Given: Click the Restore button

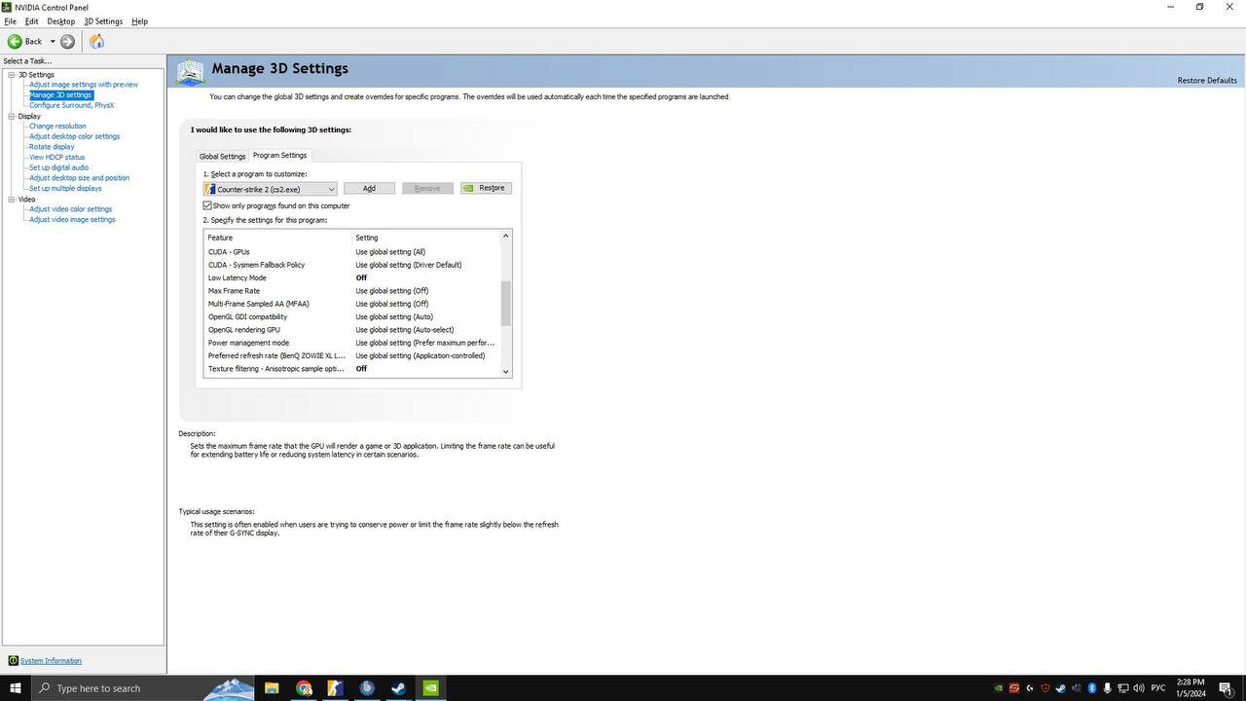Looking at the screenshot, I should click(486, 188).
